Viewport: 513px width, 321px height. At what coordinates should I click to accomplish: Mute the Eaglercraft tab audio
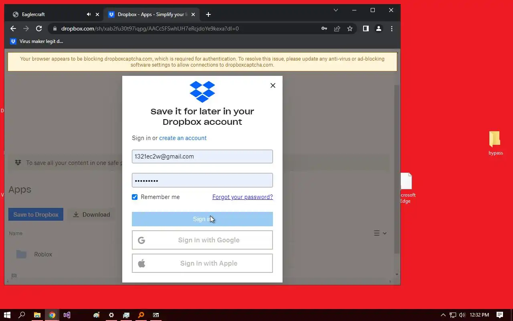tap(89, 14)
